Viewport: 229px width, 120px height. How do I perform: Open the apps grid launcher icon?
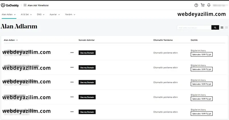[25, 5]
